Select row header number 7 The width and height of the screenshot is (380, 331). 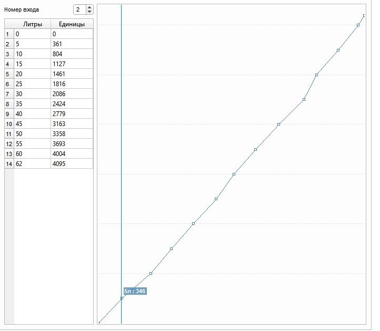coord(8,94)
